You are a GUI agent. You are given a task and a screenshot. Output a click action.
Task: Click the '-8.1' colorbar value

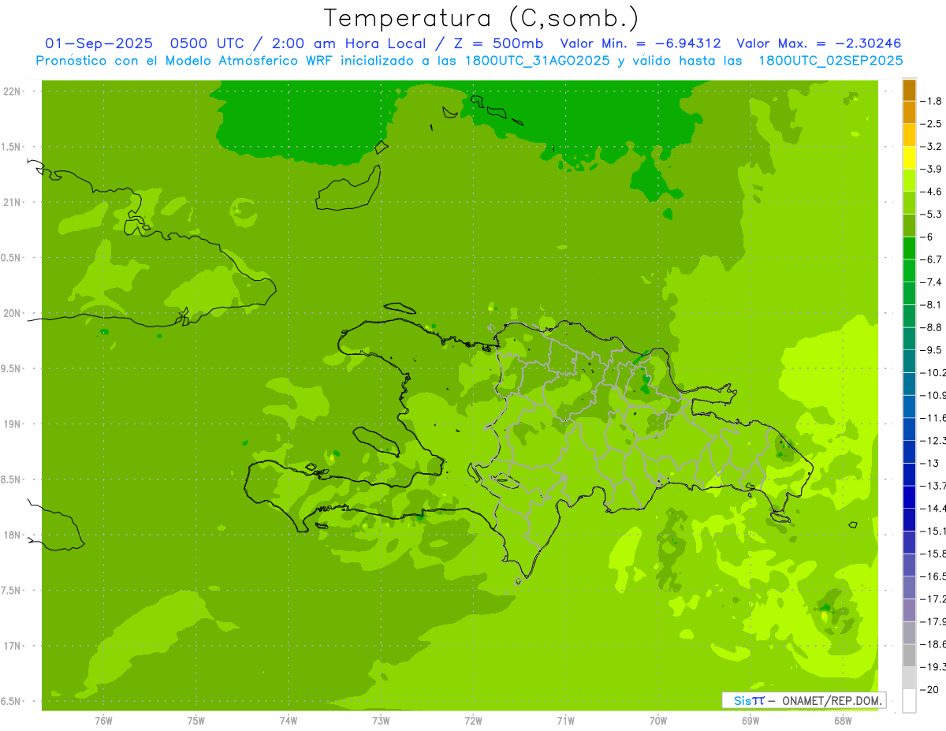click(x=931, y=305)
